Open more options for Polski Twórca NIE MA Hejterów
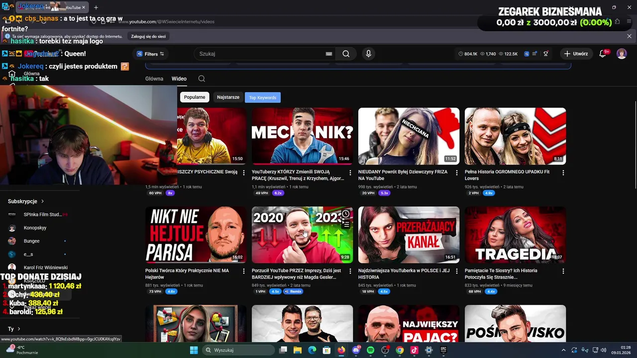 pos(243,271)
